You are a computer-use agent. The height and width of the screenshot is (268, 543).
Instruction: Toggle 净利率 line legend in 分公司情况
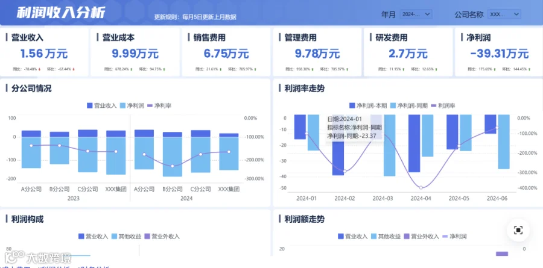(x=159, y=105)
